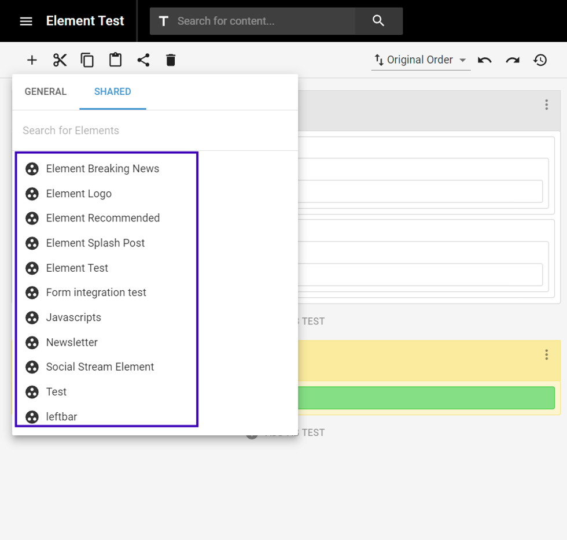
Task: Open the yellow block's three-dot menu
Action: pos(546,355)
